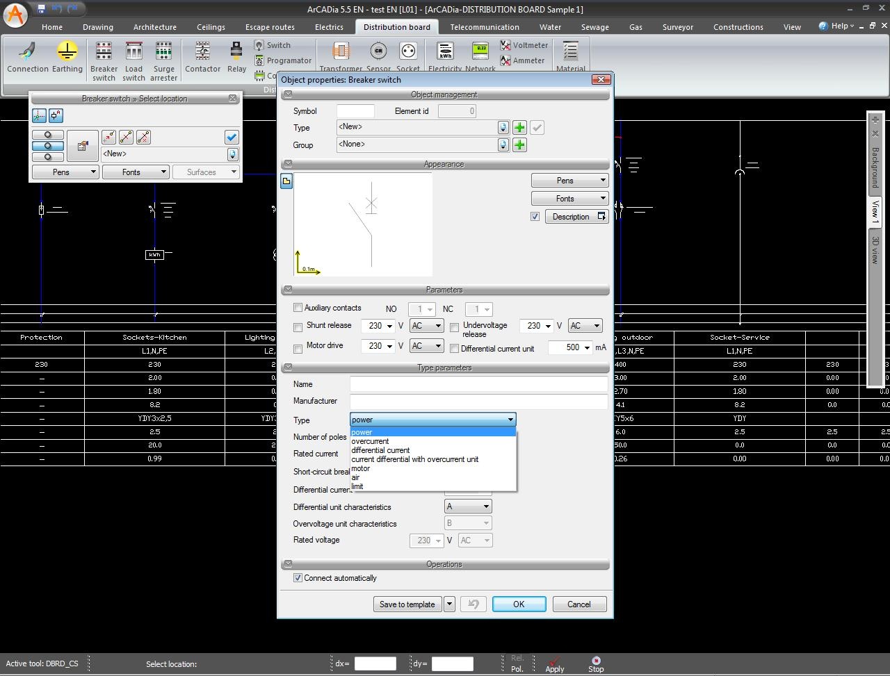Add new Type with green plus
The image size is (890, 676).
[519, 128]
